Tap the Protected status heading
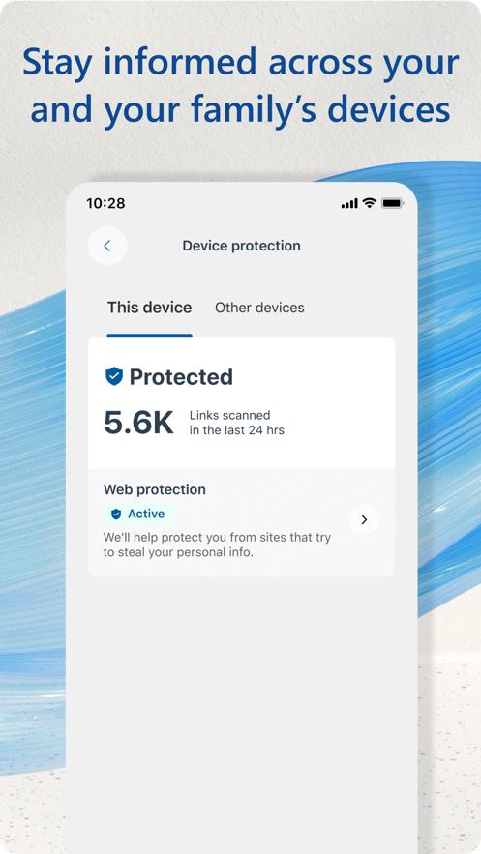Image resolution: width=481 pixels, height=854 pixels. point(181,377)
